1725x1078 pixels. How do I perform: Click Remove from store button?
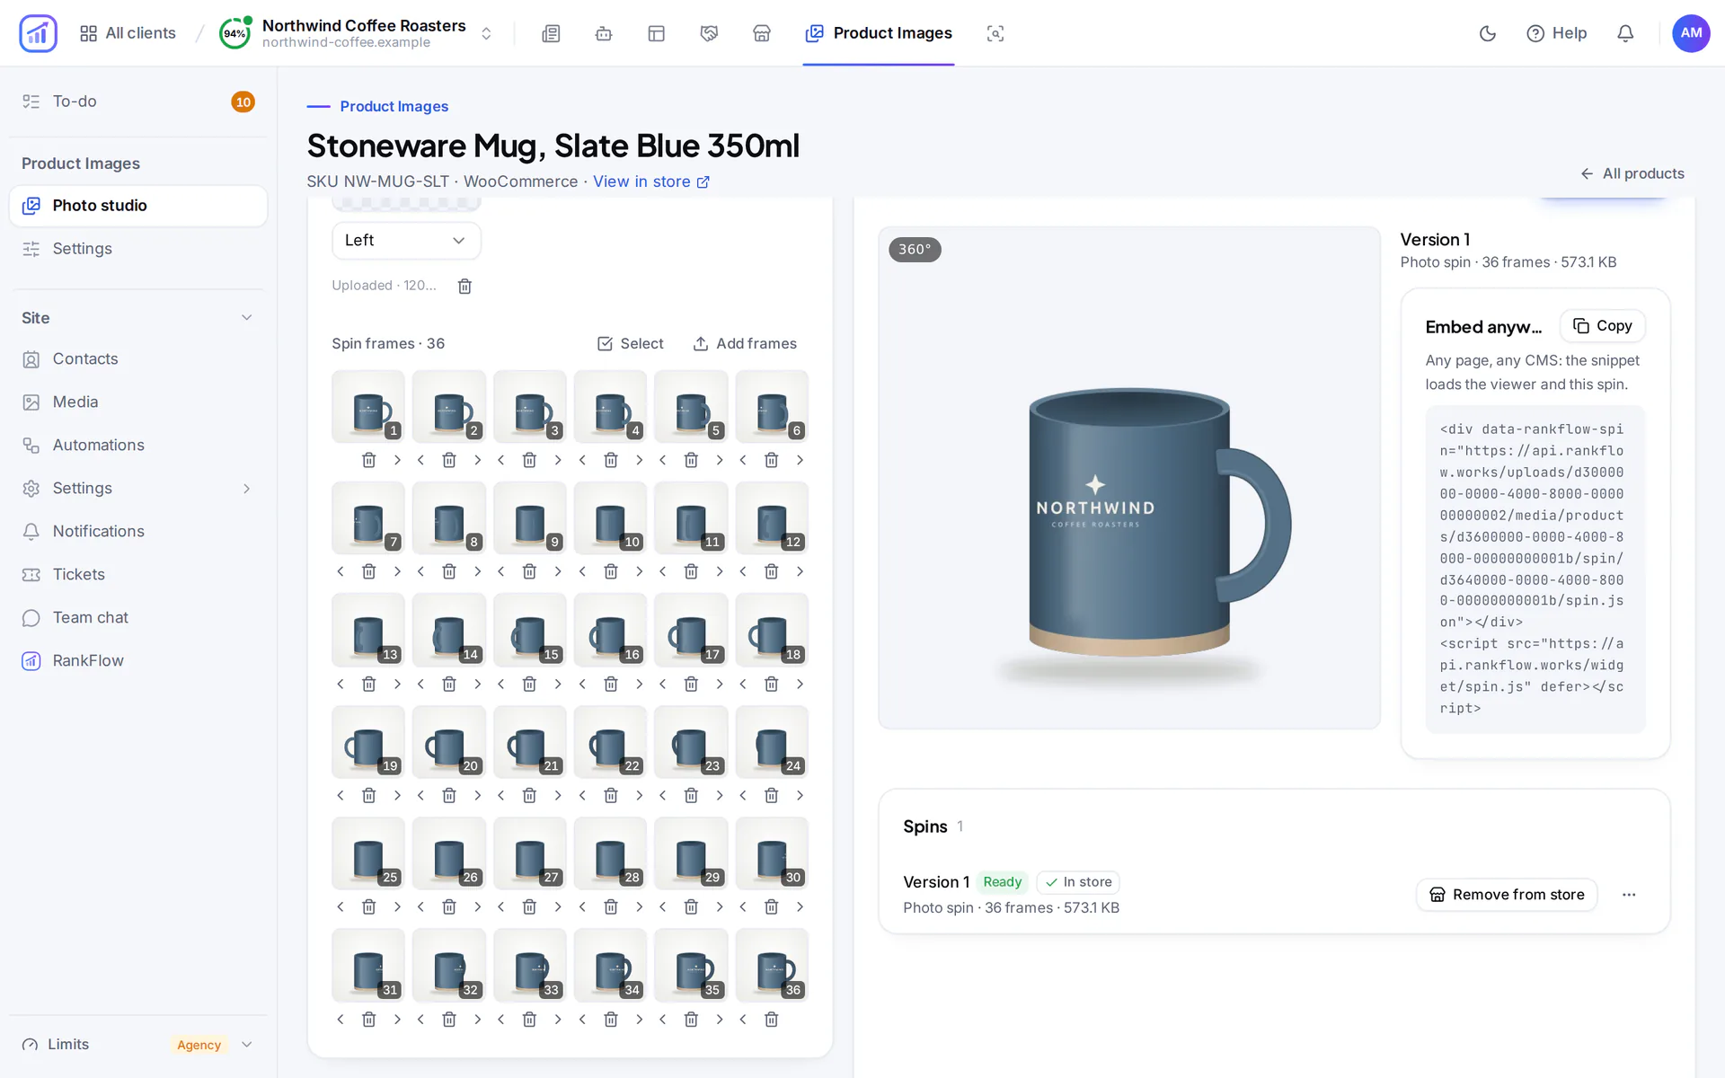pos(1507,895)
